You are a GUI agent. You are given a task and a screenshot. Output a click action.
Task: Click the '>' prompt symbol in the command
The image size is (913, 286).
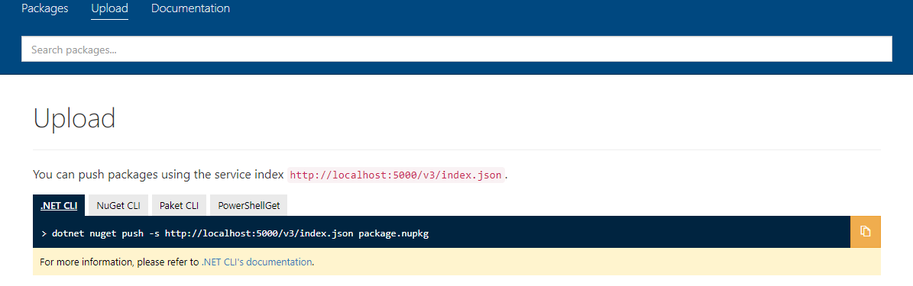click(44, 233)
